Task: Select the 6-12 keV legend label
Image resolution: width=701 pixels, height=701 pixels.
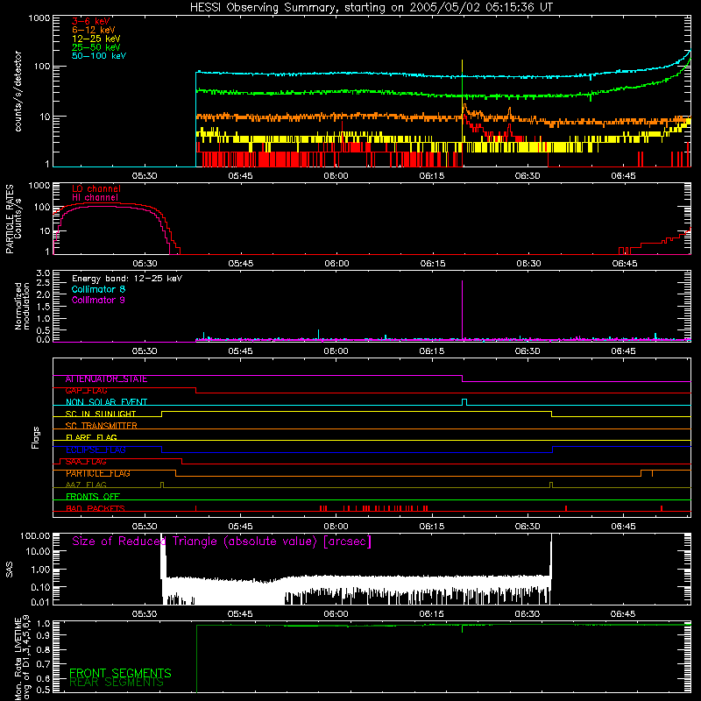Action: (94, 30)
